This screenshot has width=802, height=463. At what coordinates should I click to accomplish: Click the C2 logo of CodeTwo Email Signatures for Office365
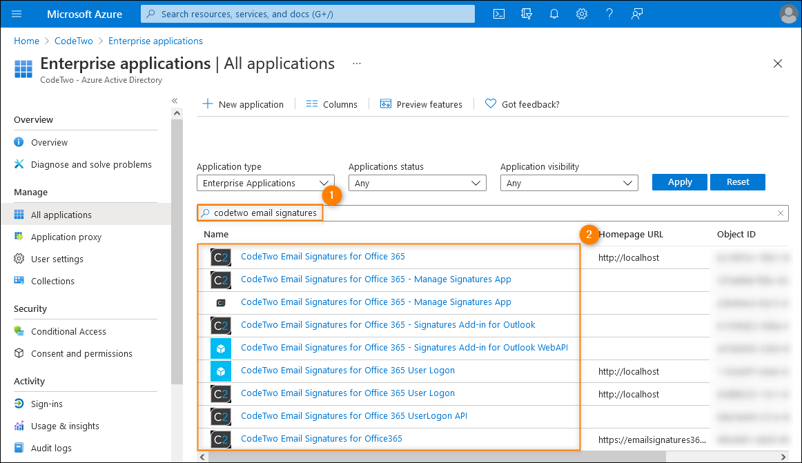click(x=221, y=440)
